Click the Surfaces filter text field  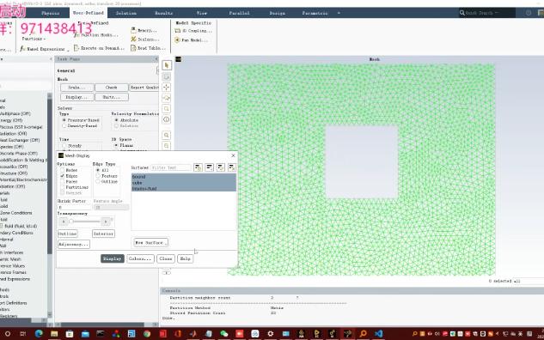(x=171, y=167)
